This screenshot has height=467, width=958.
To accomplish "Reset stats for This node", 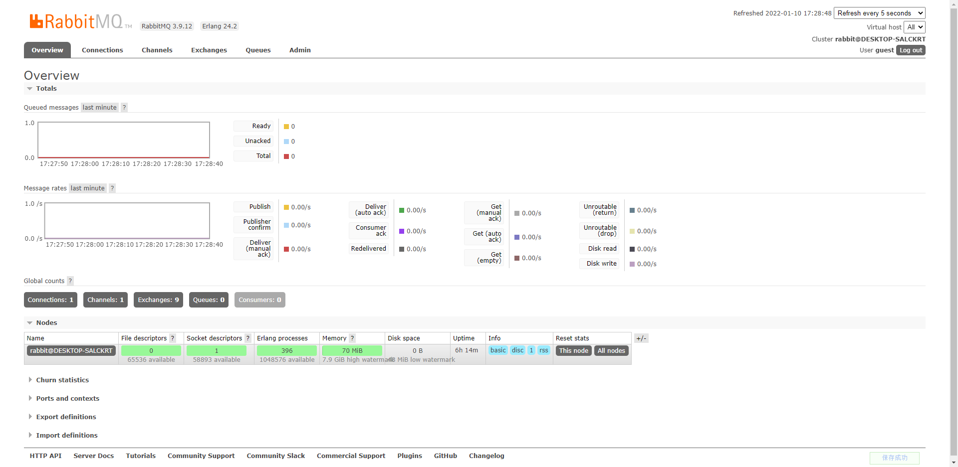I will pyautogui.click(x=574, y=350).
